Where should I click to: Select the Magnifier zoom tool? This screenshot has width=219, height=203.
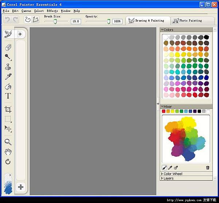point(8,142)
